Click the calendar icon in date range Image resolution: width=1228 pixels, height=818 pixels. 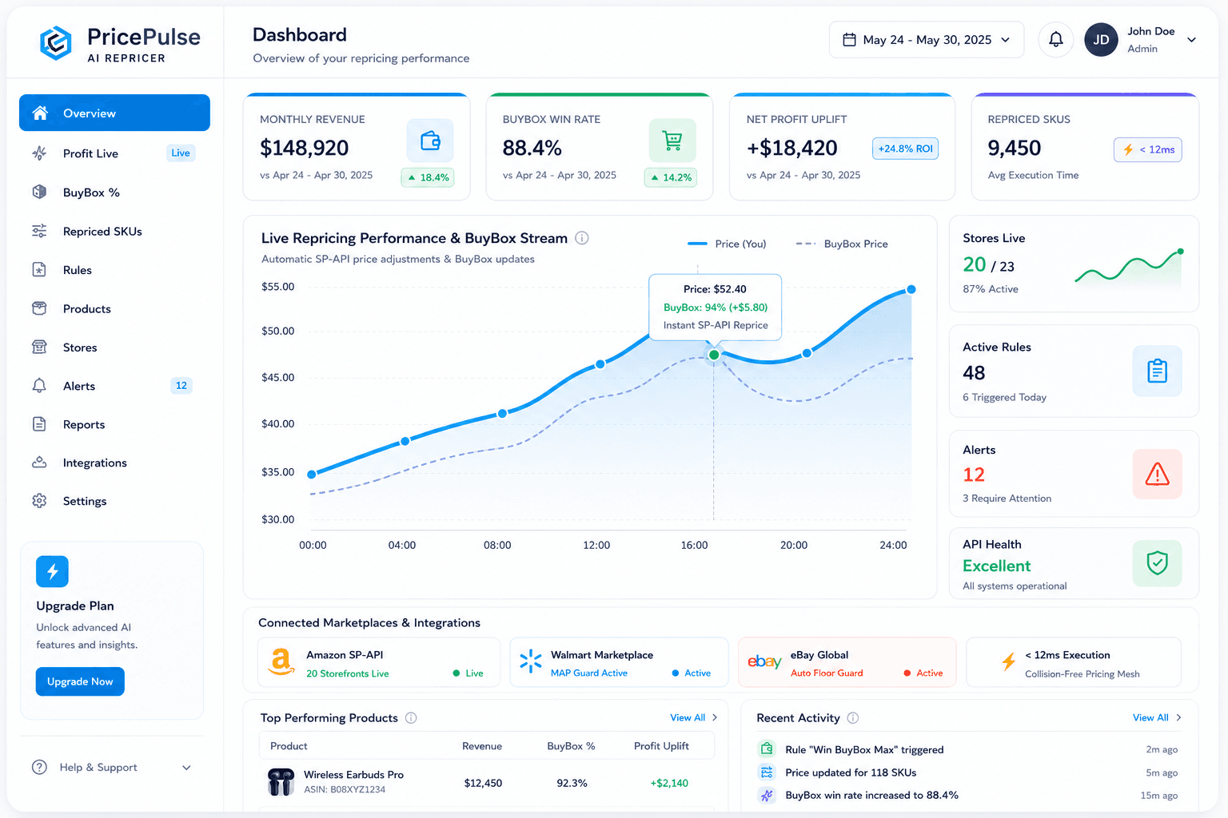point(849,40)
